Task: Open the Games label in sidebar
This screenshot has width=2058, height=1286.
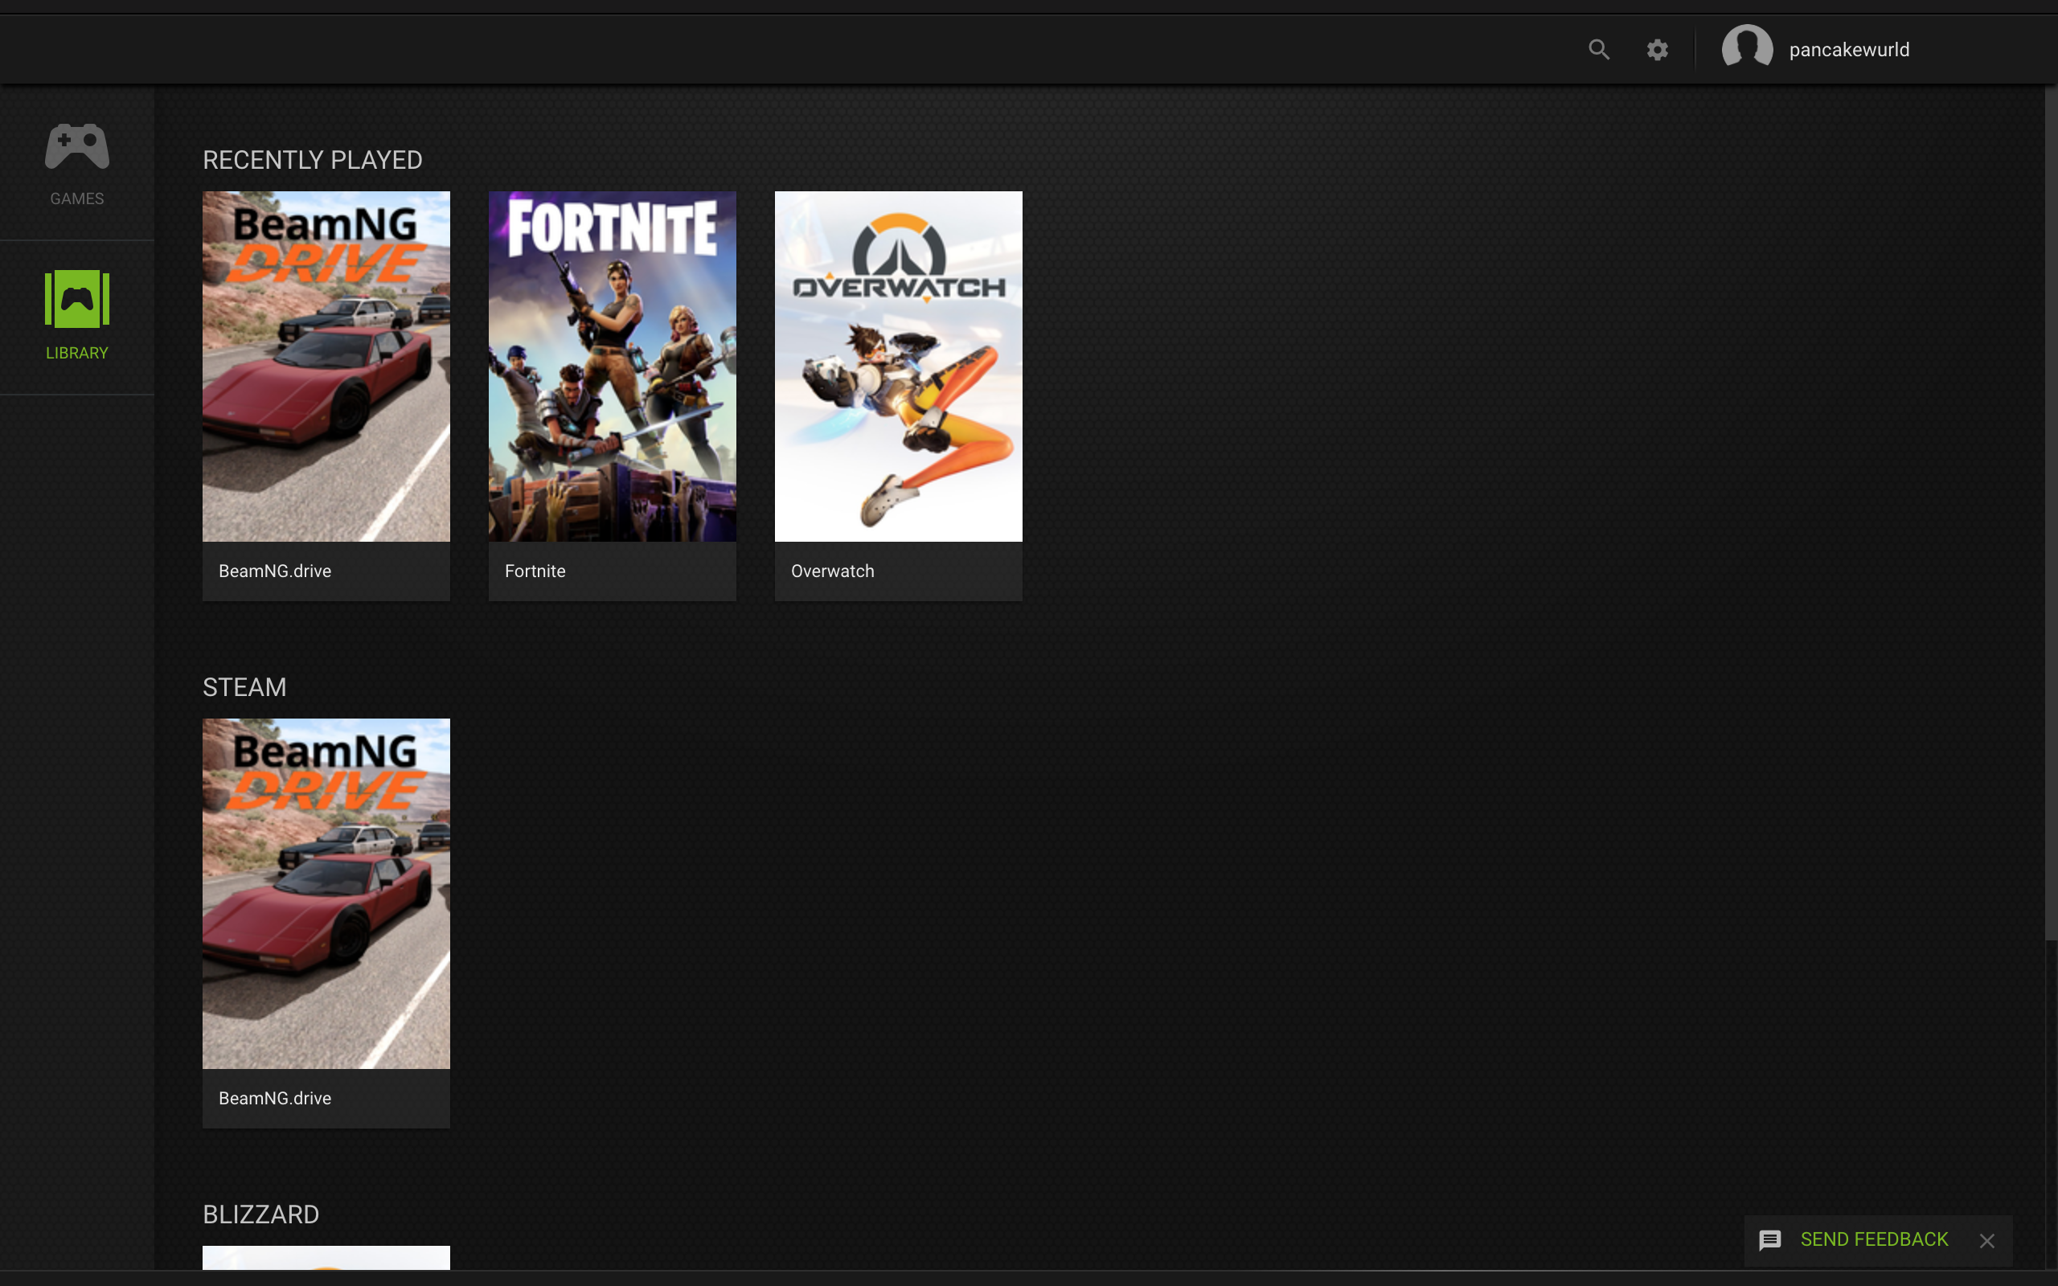Action: coord(76,199)
